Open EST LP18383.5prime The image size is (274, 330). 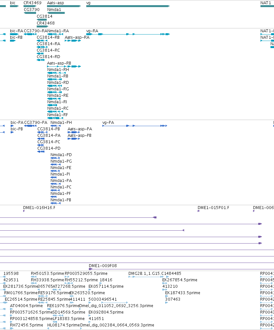[x=69, y=319]
